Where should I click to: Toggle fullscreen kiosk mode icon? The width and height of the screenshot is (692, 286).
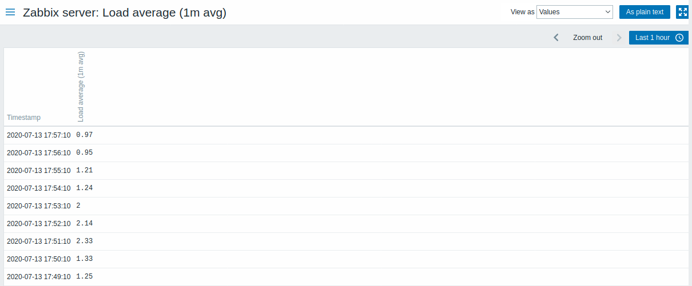click(682, 12)
